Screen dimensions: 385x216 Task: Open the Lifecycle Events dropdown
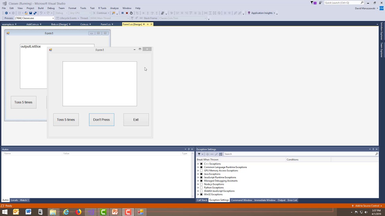78,18
